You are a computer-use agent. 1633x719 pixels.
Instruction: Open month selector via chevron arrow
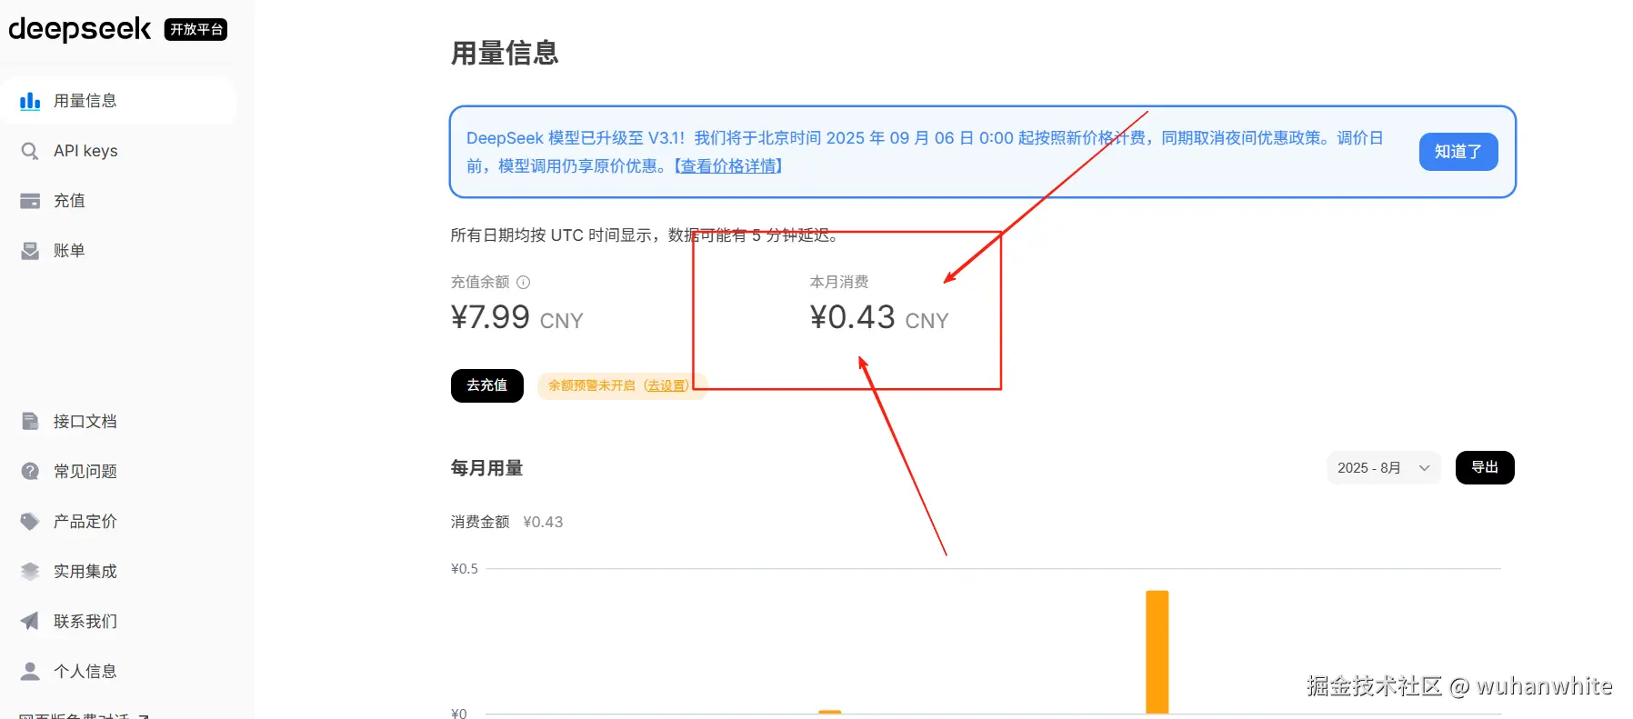(1425, 468)
